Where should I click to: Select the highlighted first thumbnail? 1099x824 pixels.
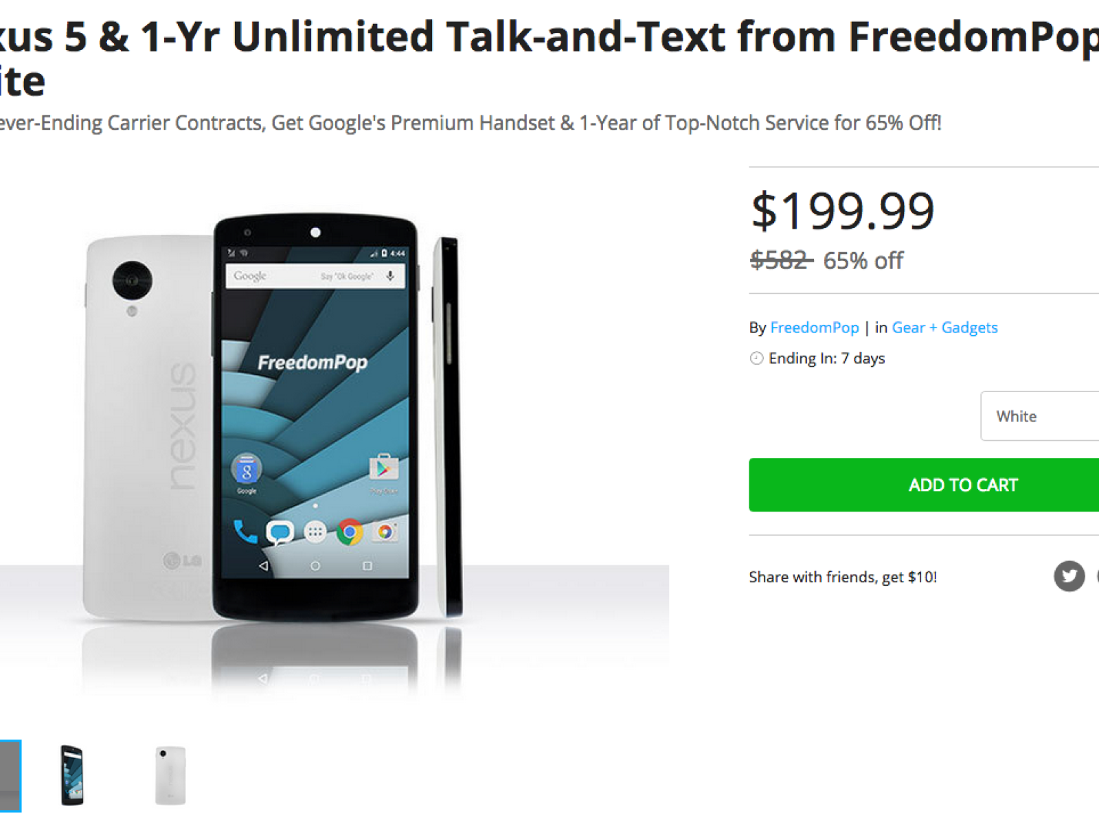pyautogui.click(x=10, y=775)
